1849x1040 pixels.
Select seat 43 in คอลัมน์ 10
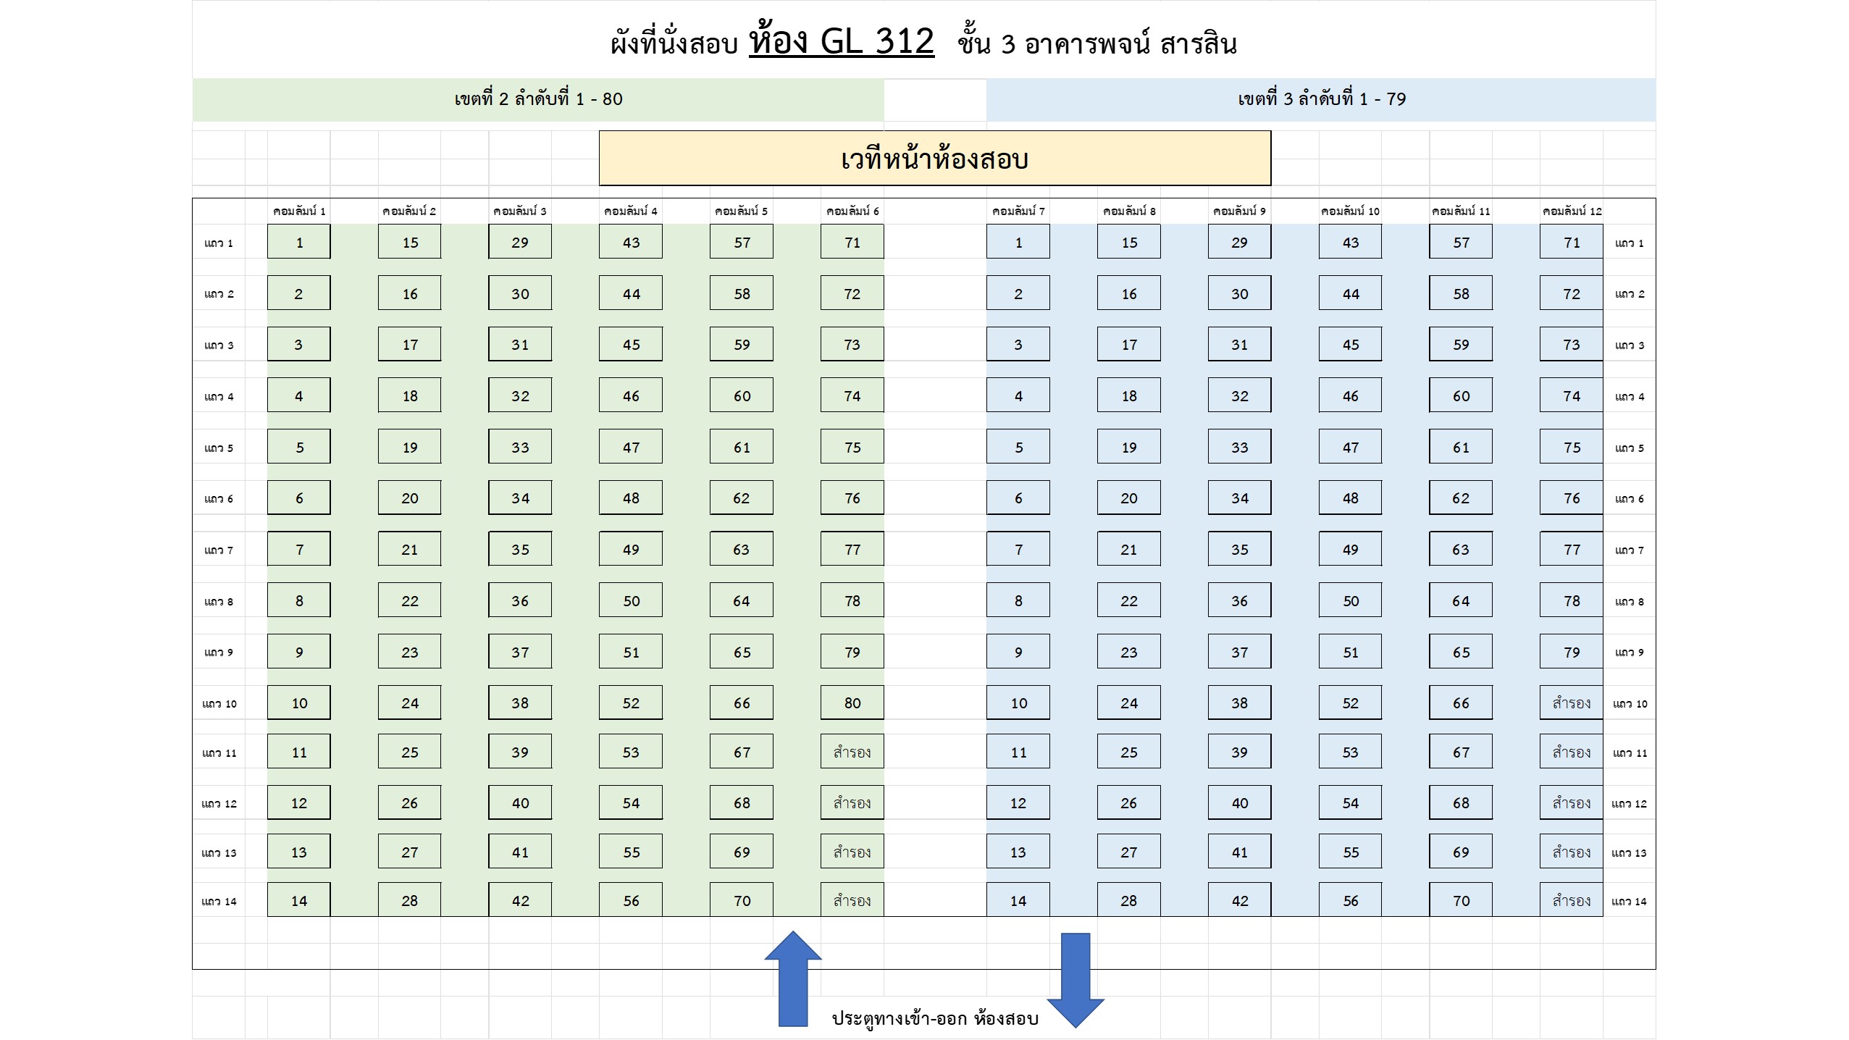tap(1350, 243)
